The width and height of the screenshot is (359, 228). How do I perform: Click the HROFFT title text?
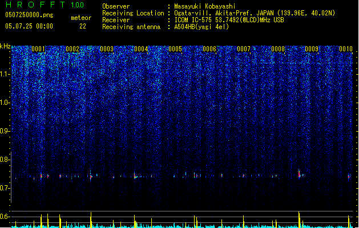[x=35, y=5]
